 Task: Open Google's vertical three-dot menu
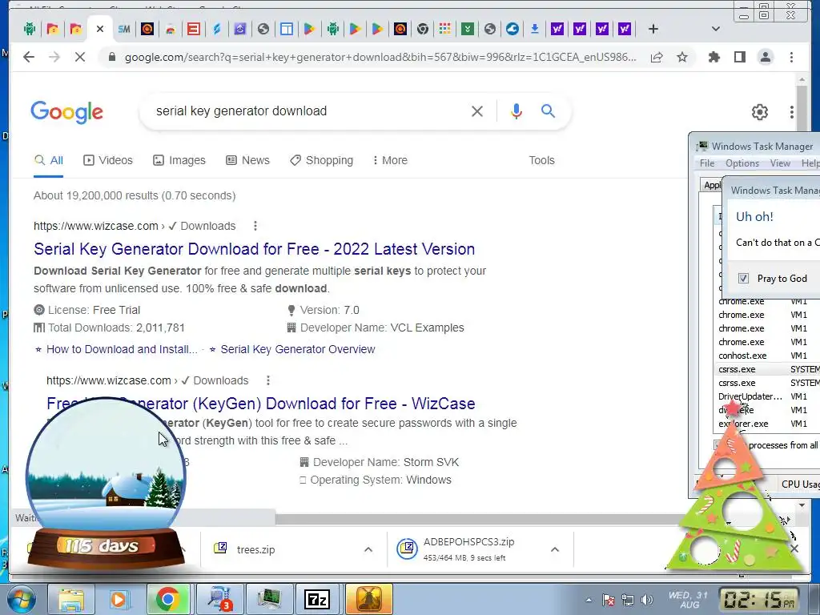792,112
